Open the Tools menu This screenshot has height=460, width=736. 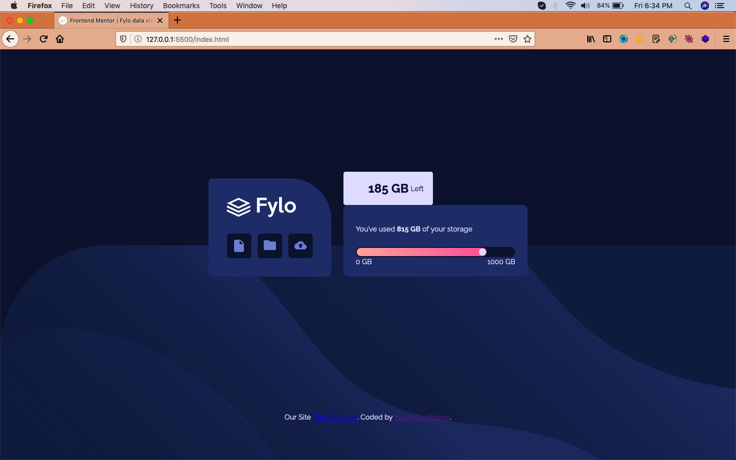click(218, 6)
